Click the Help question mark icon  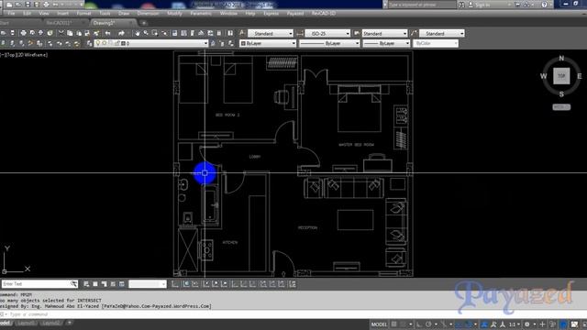544,5
